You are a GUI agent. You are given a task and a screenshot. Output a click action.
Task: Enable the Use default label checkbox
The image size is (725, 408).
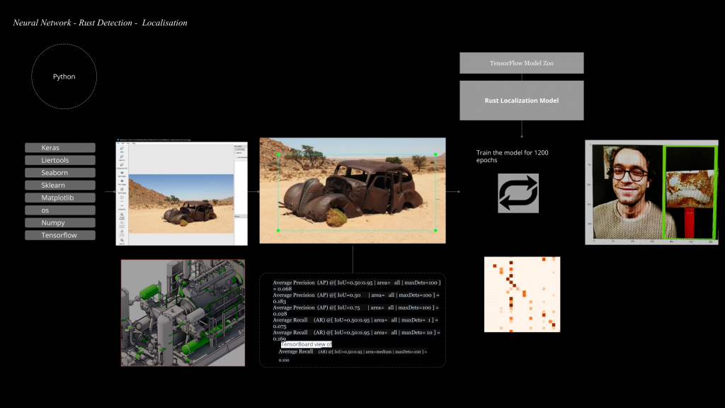tap(236, 157)
